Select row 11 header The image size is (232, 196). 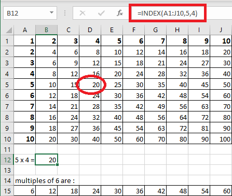point(7,149)
